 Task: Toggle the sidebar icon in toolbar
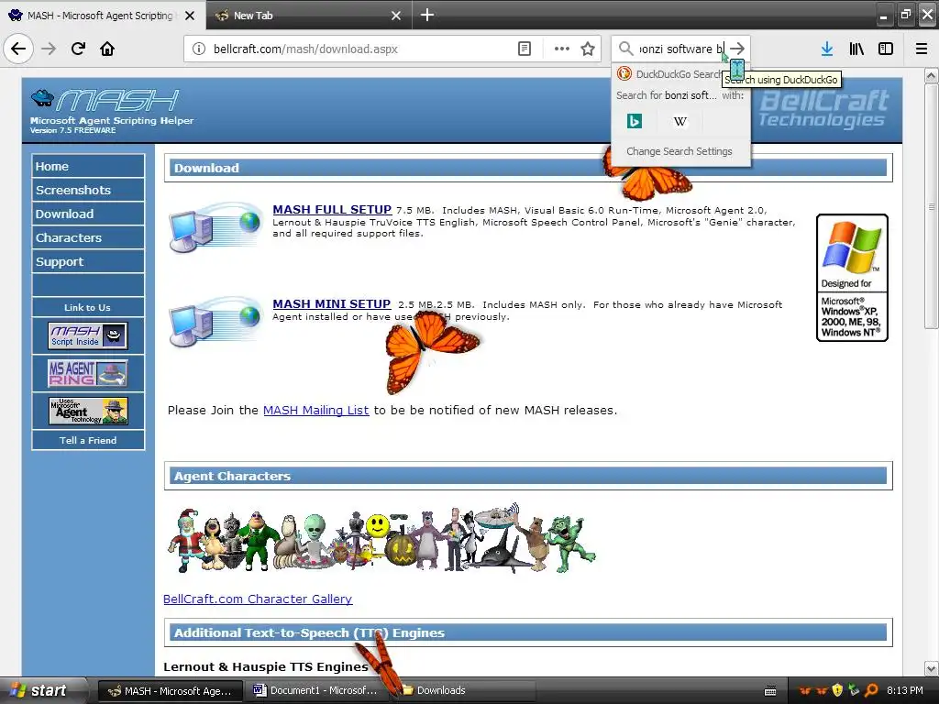point(886,49)
